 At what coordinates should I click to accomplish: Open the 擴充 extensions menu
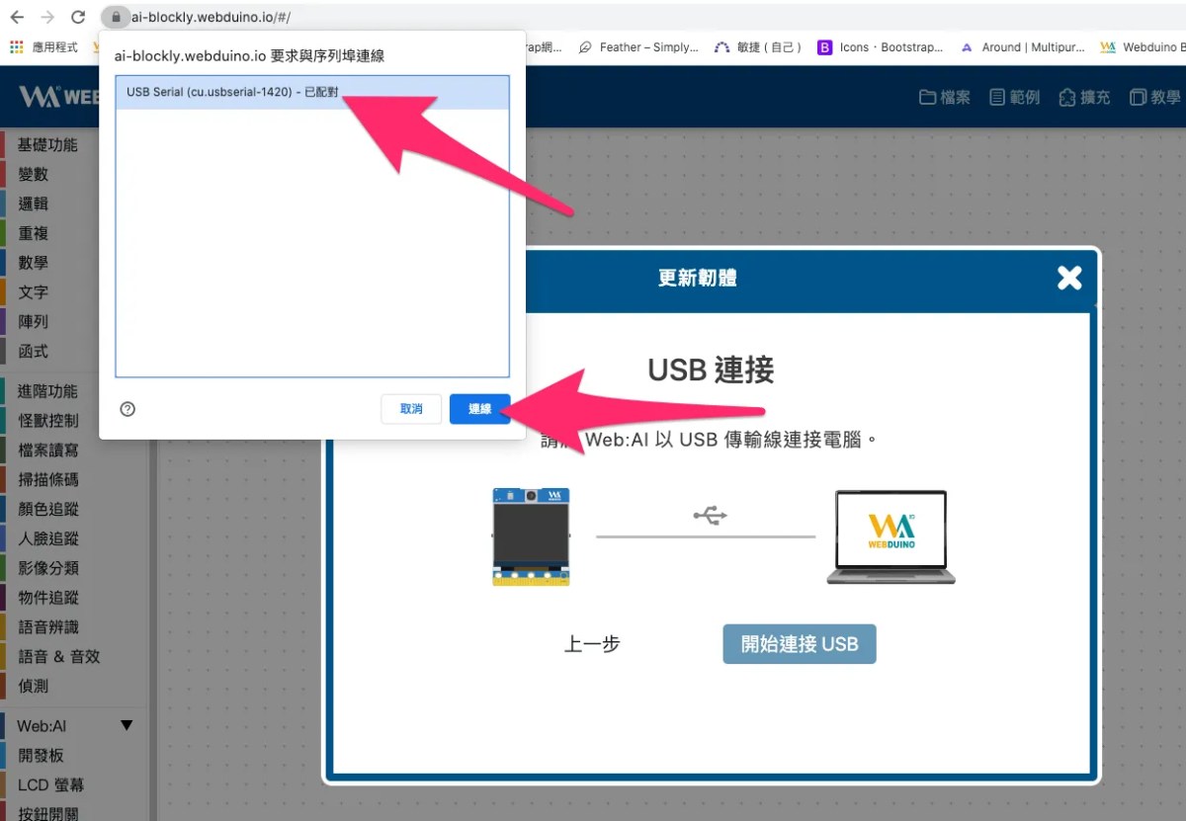(x=1084, y=97)
